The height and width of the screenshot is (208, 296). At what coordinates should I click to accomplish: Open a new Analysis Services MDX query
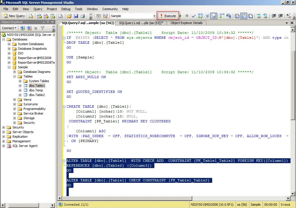(39, 16)
